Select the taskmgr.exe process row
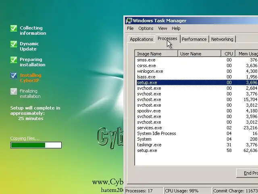 tap(197, 145)
